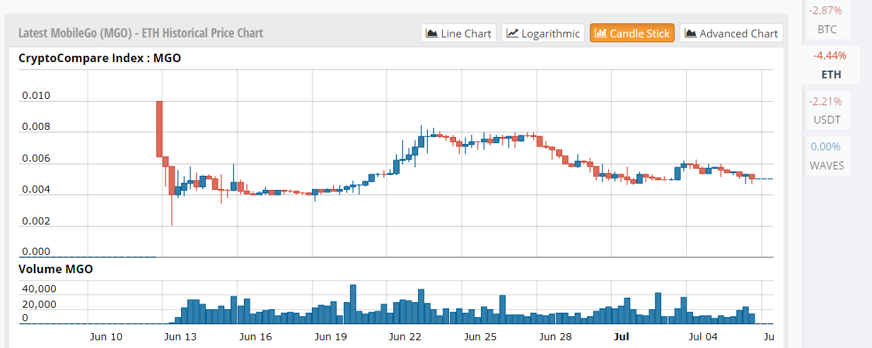Image resolution: width=872 pixels, height=348 pixels.
Task: Click the bar icon in Candle Stick button
Action: [600, 33]
